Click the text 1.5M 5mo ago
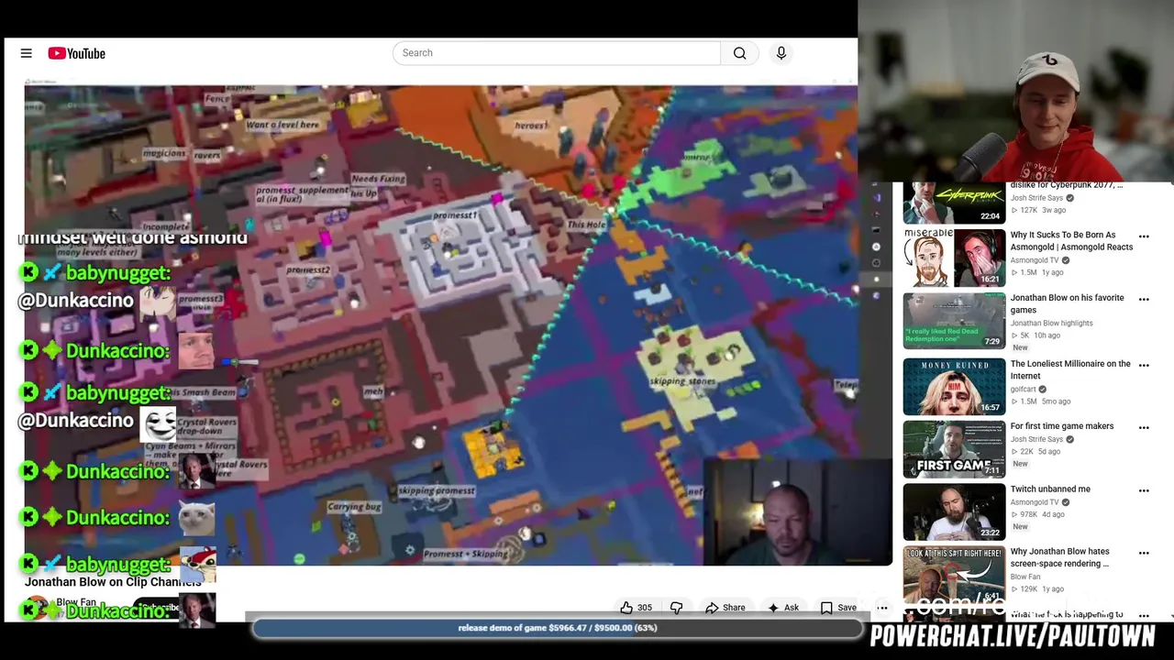Image resolution: width=1174 pixels, height=660 pixels. (x=1040, y=401)
